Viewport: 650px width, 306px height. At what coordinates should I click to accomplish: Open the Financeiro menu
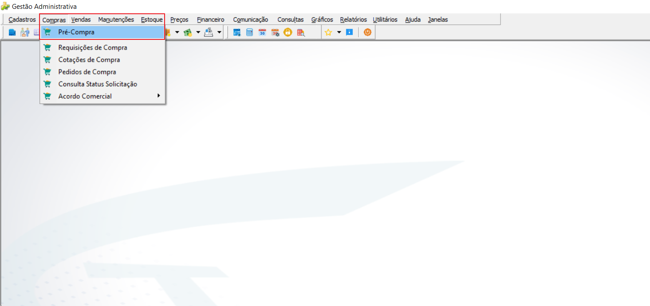coord(211,19)
